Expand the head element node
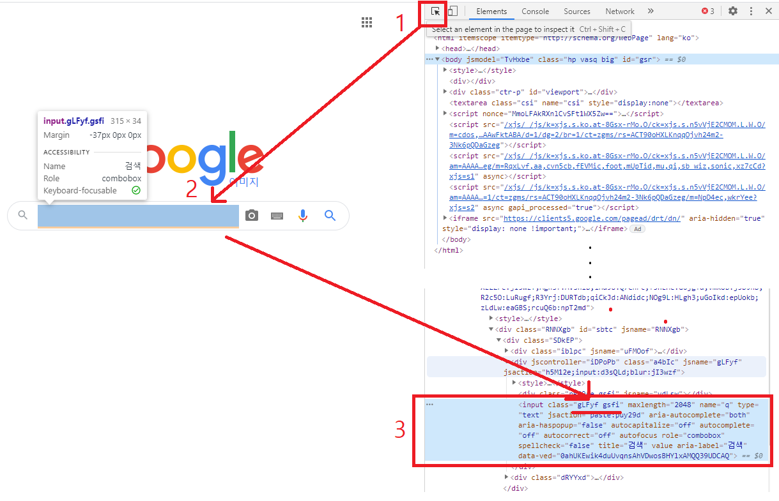779x501 pixels. pos(438,49)
